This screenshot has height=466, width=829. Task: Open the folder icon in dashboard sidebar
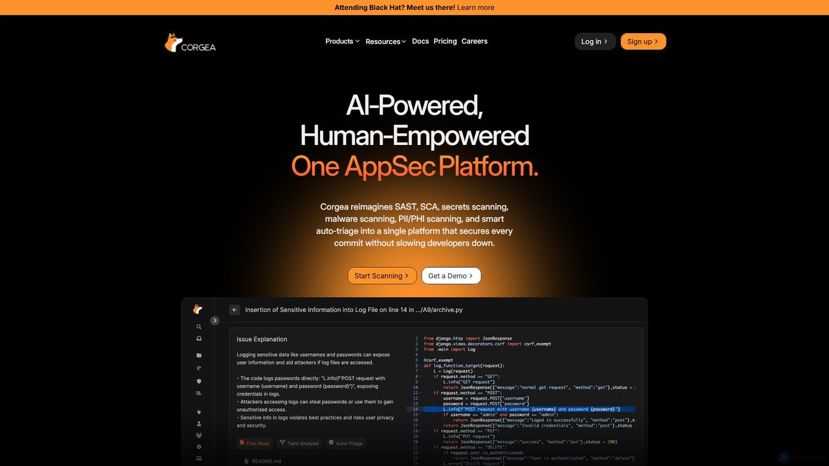point(199,355)
